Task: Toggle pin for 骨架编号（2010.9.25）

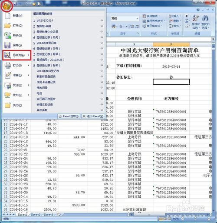Action: click(102, 60)
